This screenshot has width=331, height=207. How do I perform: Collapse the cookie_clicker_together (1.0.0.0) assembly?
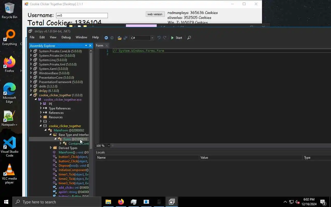point(31,95)
